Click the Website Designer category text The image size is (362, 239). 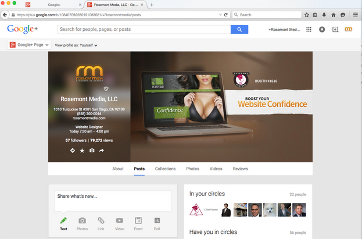pyautogui.click(x=89, y=127)
